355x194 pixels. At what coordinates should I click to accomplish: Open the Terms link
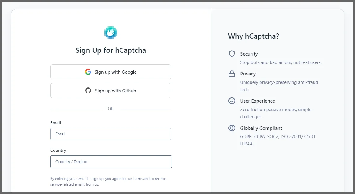pyautogui.click(x=138, y=179)
